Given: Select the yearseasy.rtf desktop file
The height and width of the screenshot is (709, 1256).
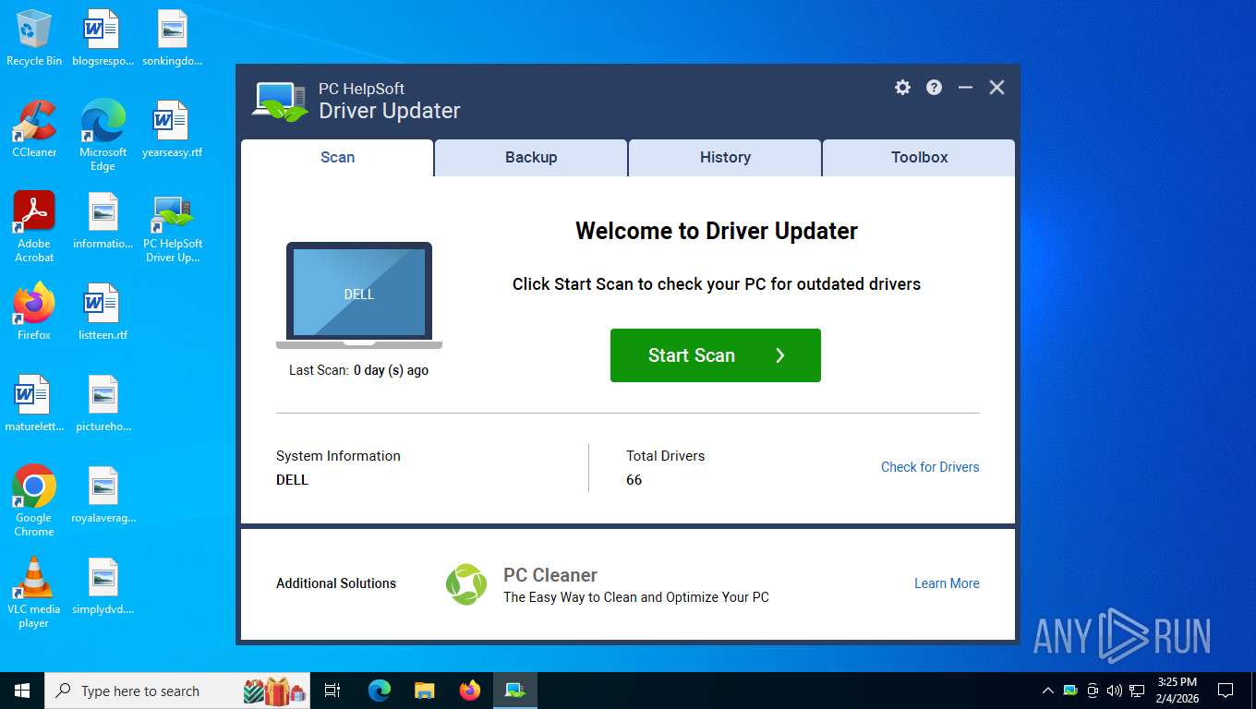Looking at the screenshot, I should [172, 129].
